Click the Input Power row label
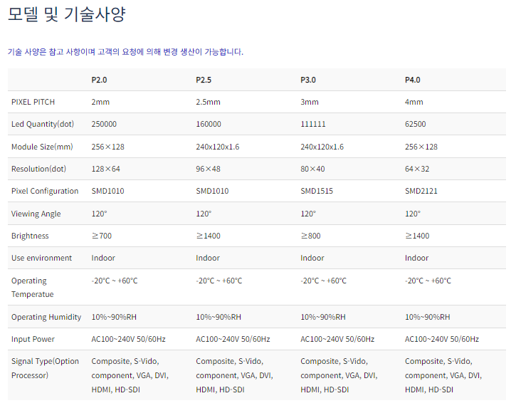The image size is (516, 418). 33,339
